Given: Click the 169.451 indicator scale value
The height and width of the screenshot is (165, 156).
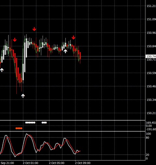Looking at the screenshot, I should coord(151,123).
